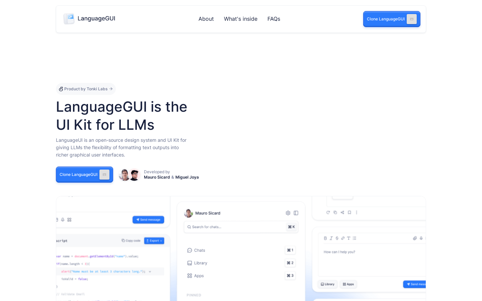The width and height of the screenshot is (482, 301).
Task: Click the microphone icon in editor toolbar
Action: 421,238
